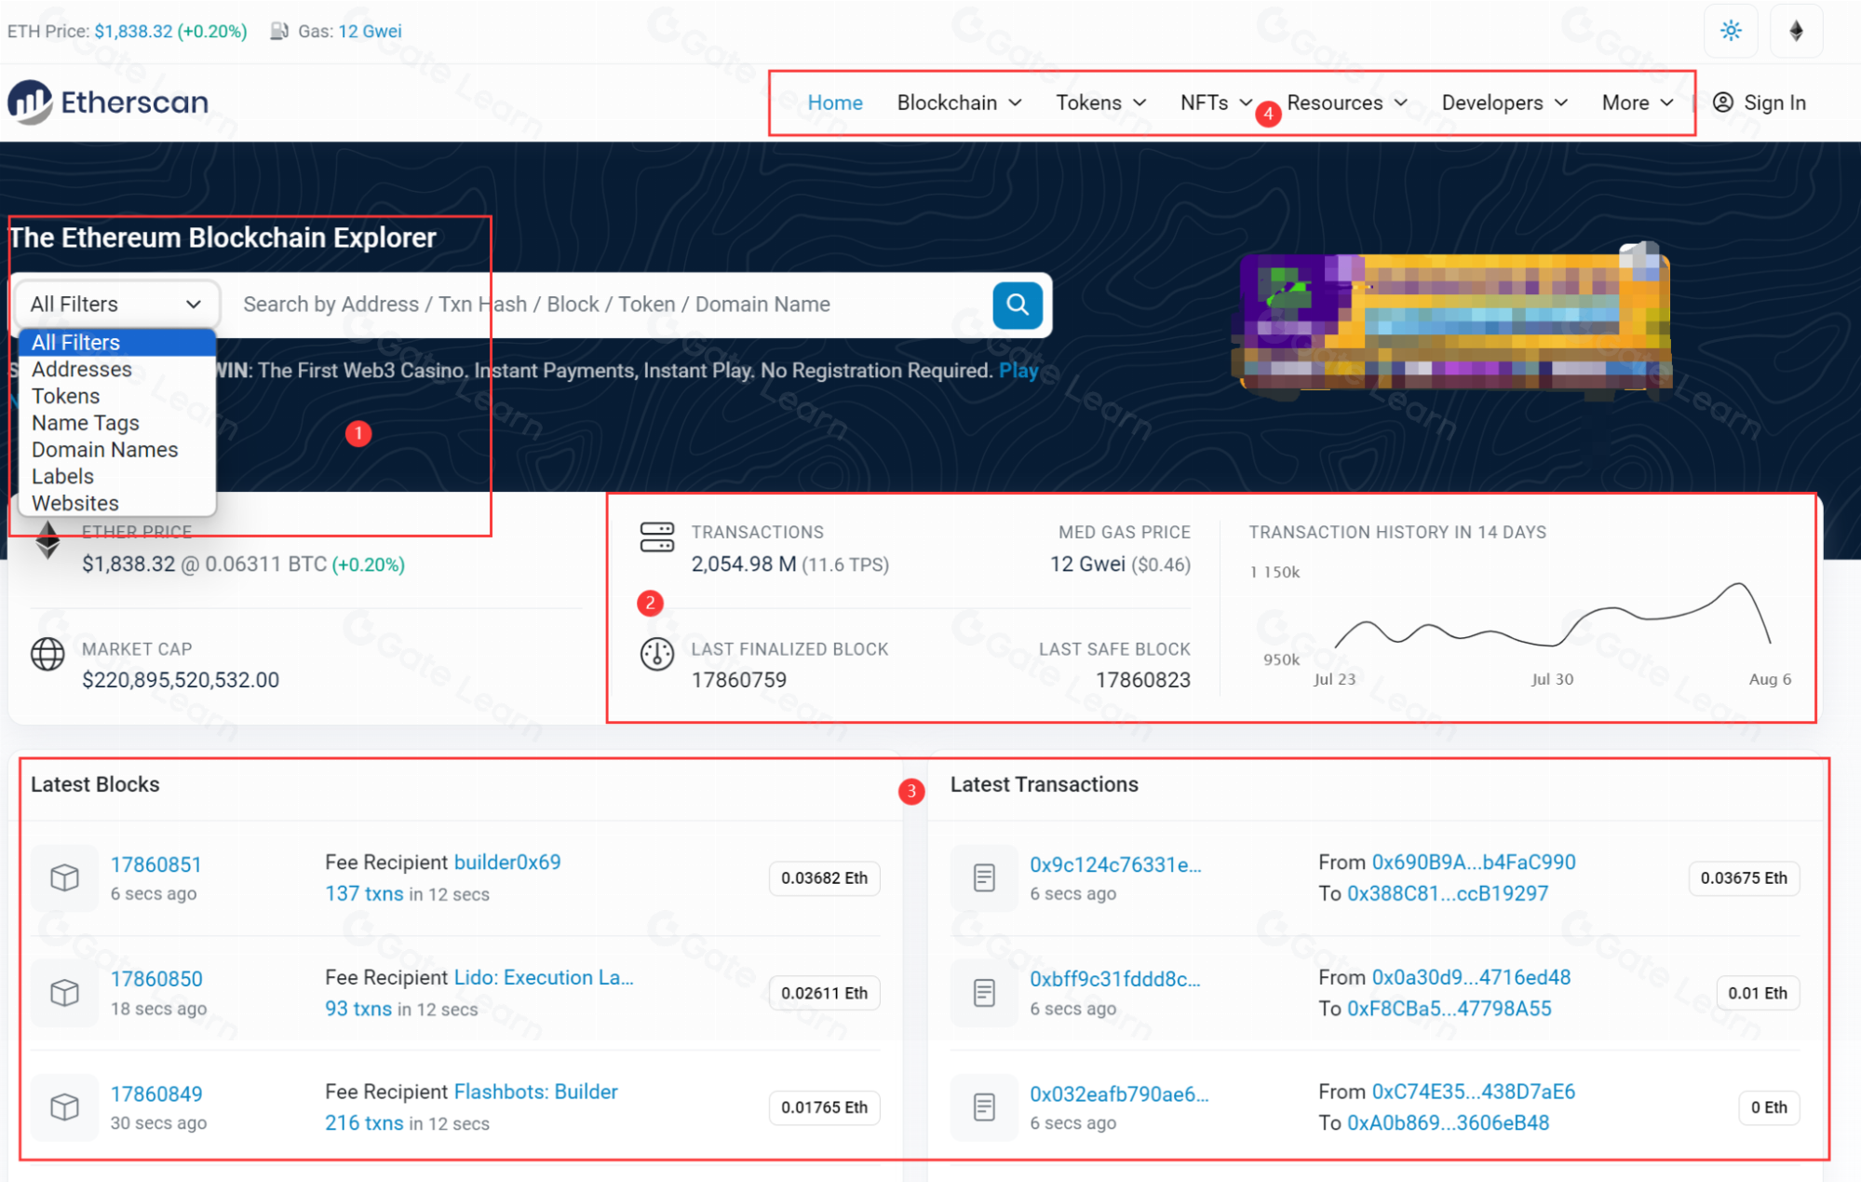Choose Name Tags filter option
1861x1182 pixels.
point(86,423)
